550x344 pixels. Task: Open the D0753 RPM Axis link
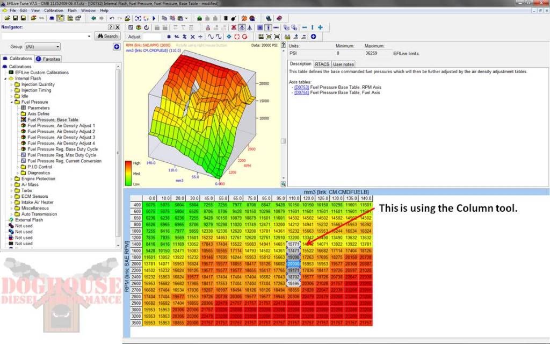pos(301,87)
